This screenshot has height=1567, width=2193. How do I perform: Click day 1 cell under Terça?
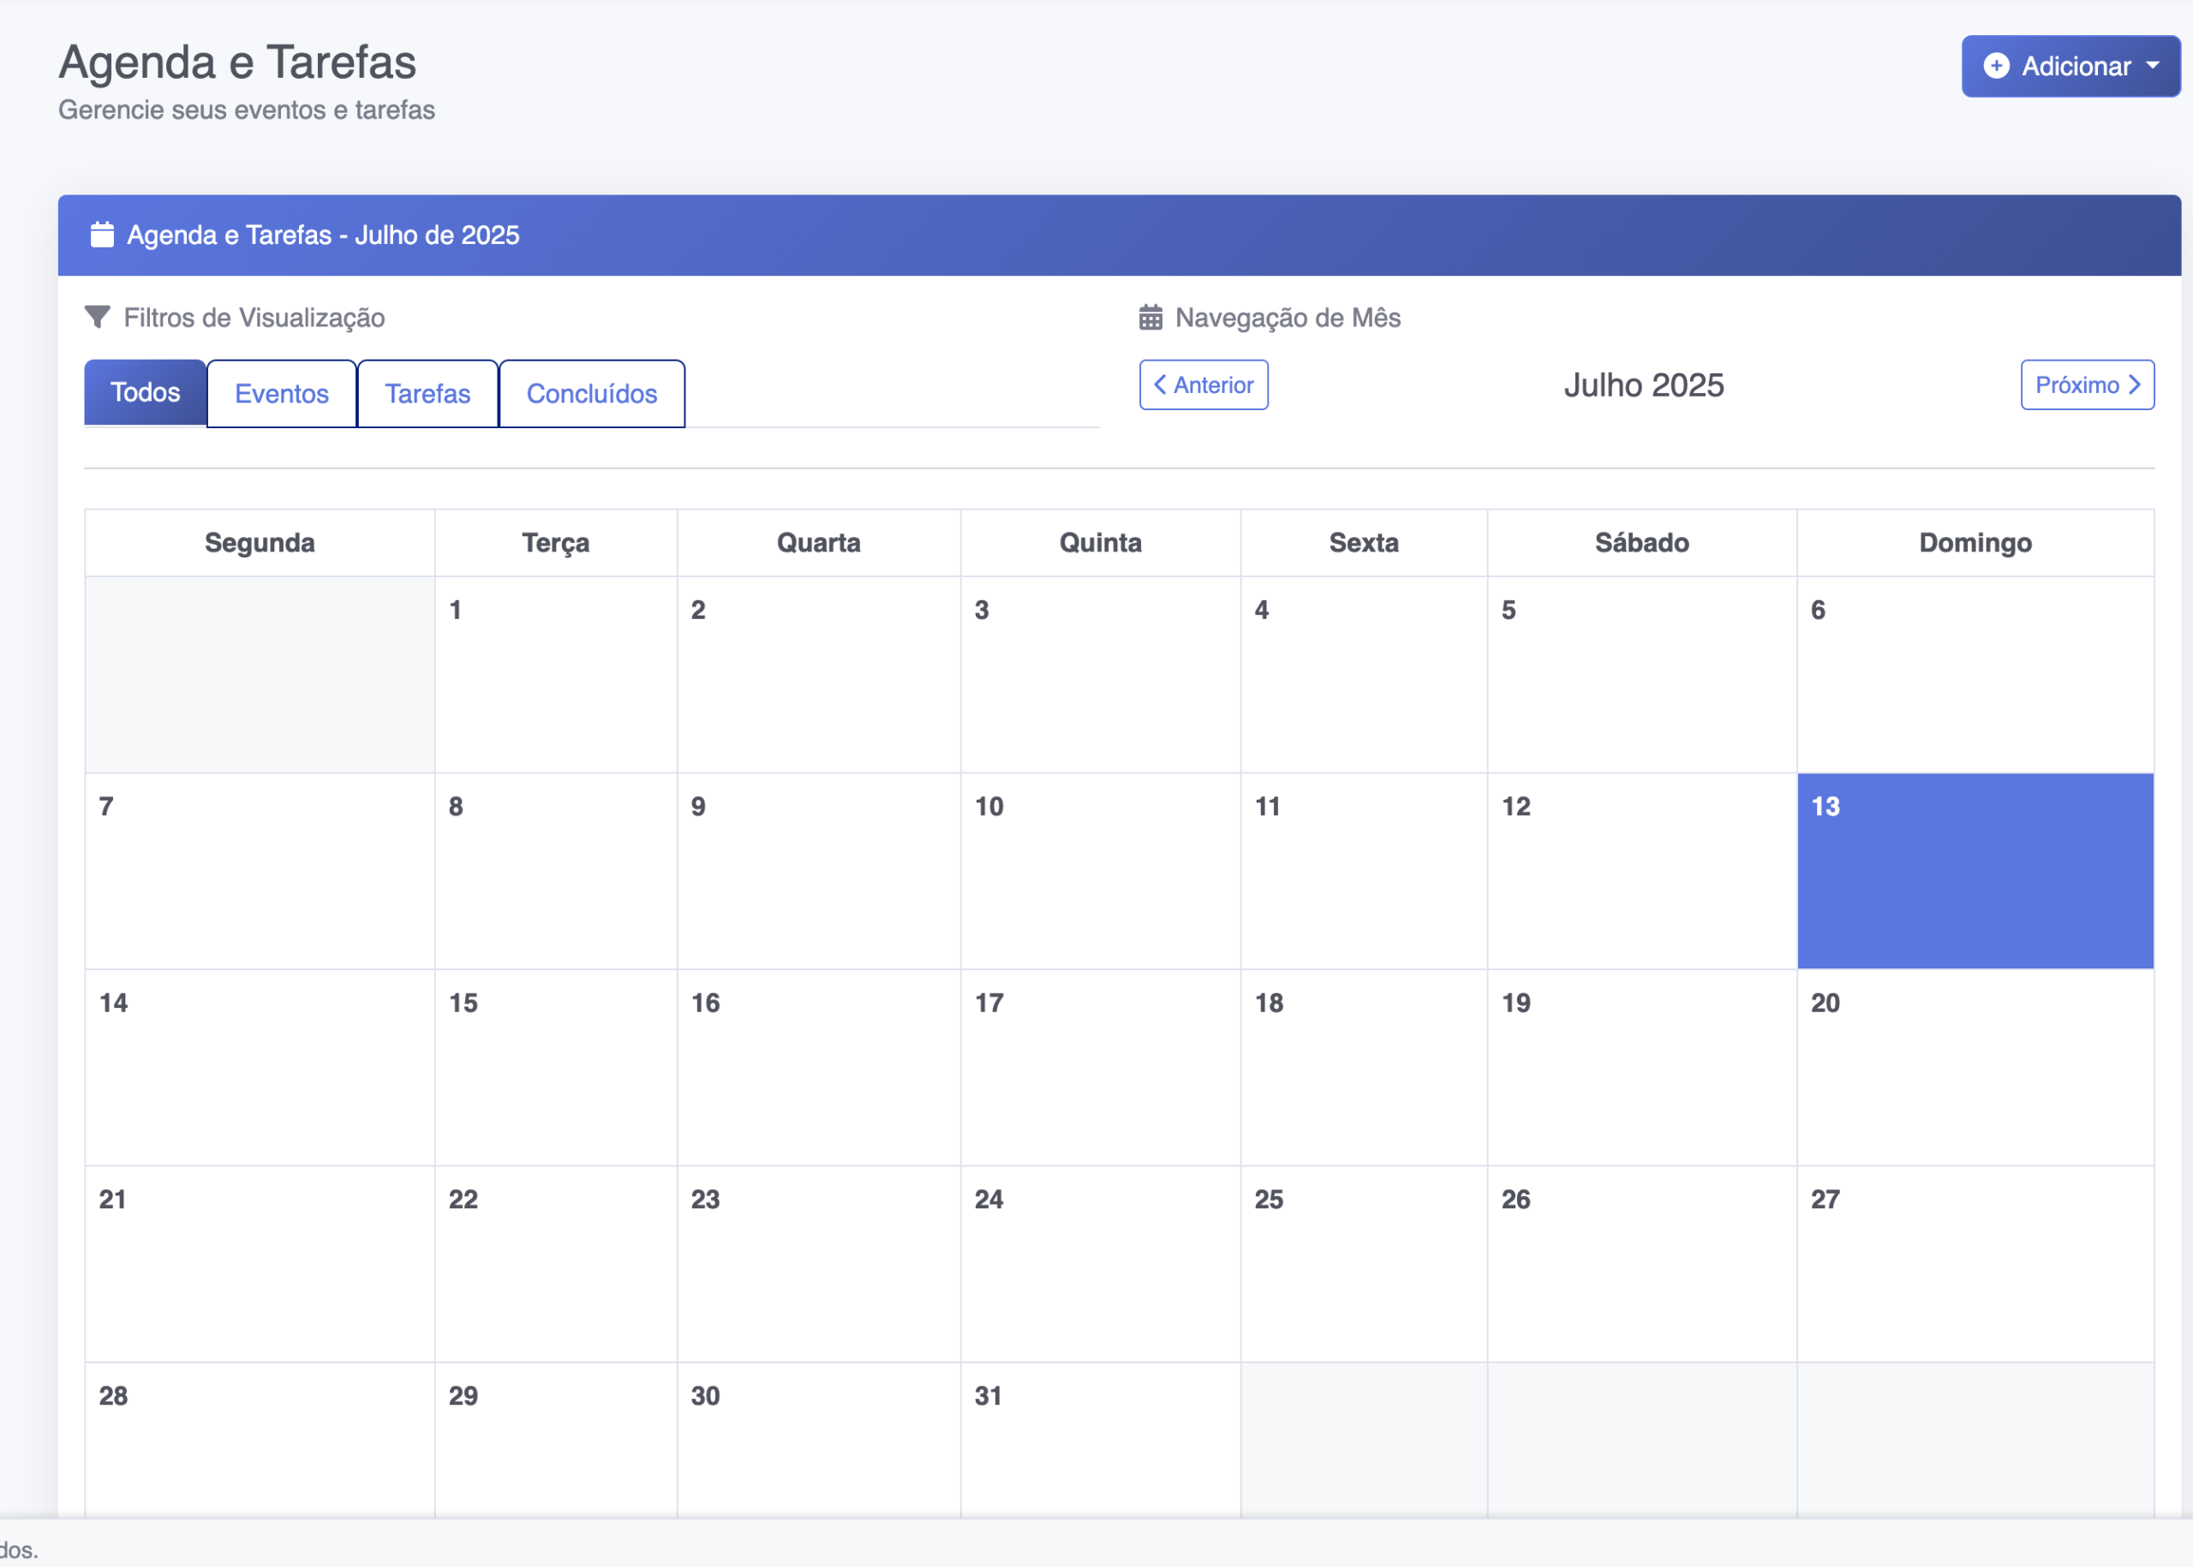pos(556,674)
